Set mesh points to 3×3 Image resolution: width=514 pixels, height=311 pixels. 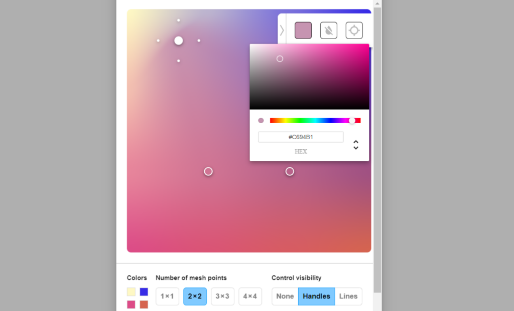click(222, 296)
